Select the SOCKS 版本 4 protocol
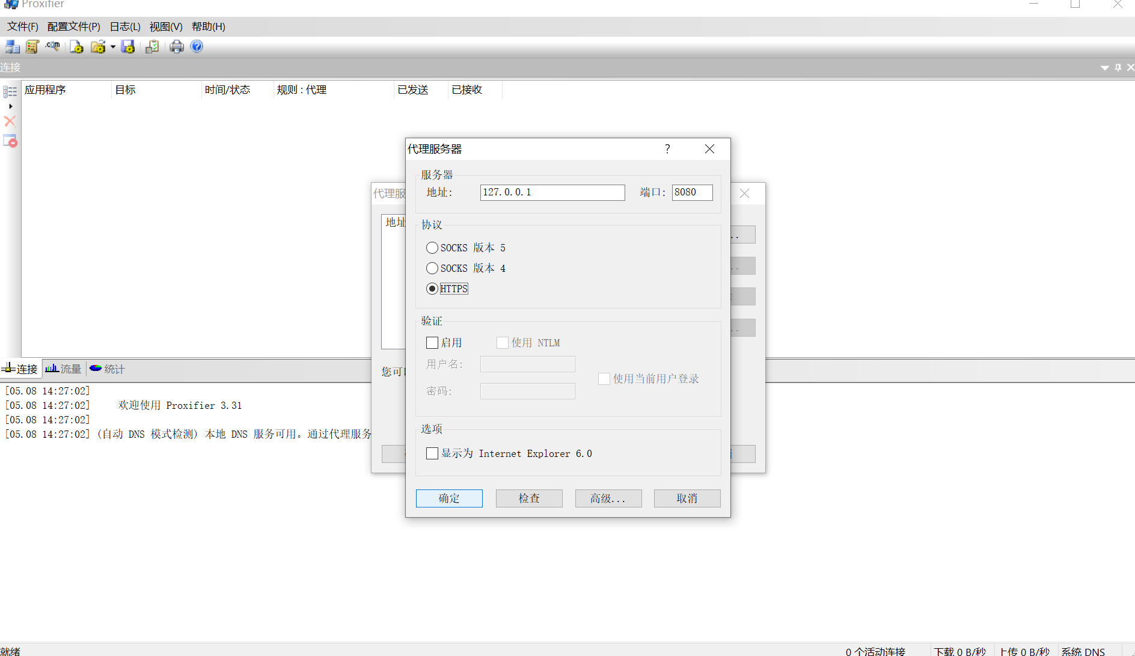This screenshot has height=656, width=1135. (x=432, y=268)
